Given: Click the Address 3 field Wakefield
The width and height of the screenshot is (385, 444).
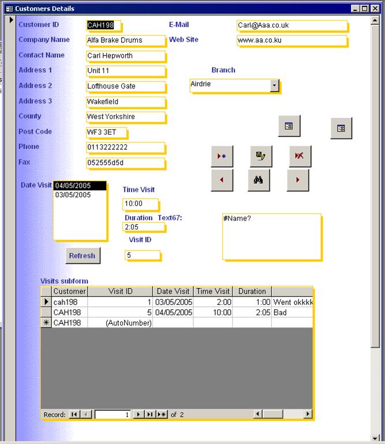Looking at the screenshot, I should click(x=125, y=102).
